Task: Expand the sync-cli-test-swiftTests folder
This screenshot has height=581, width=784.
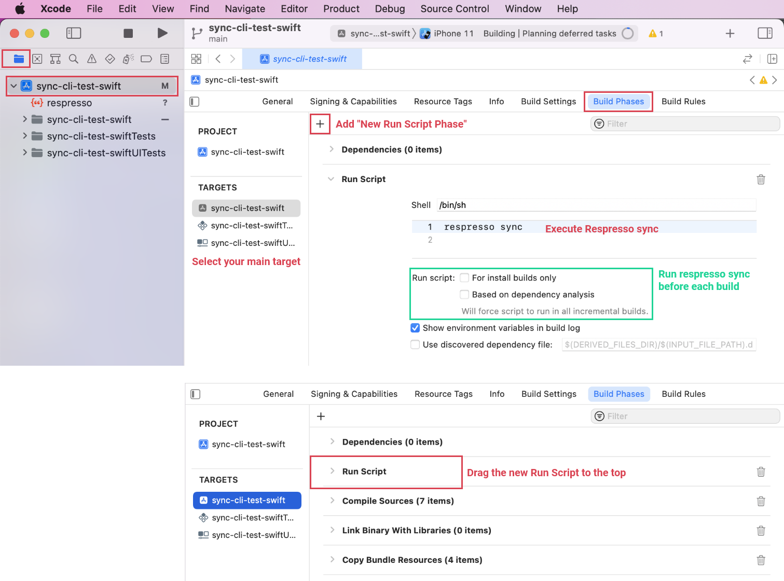Action: (x=24, y=136)
